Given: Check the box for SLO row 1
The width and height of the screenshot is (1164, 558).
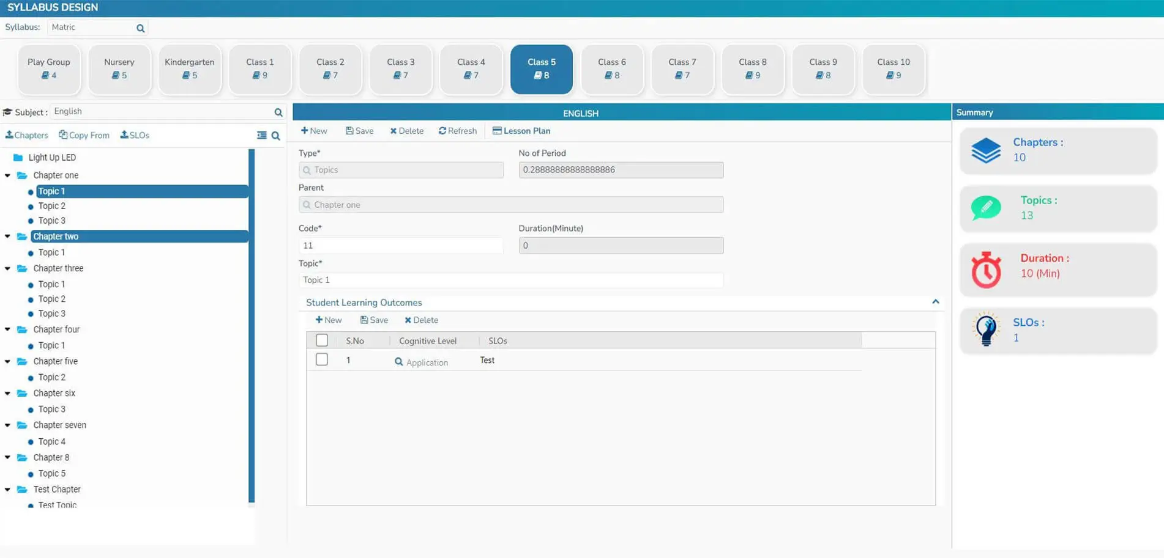Looking at the screenshot, I should pos(322,359).
